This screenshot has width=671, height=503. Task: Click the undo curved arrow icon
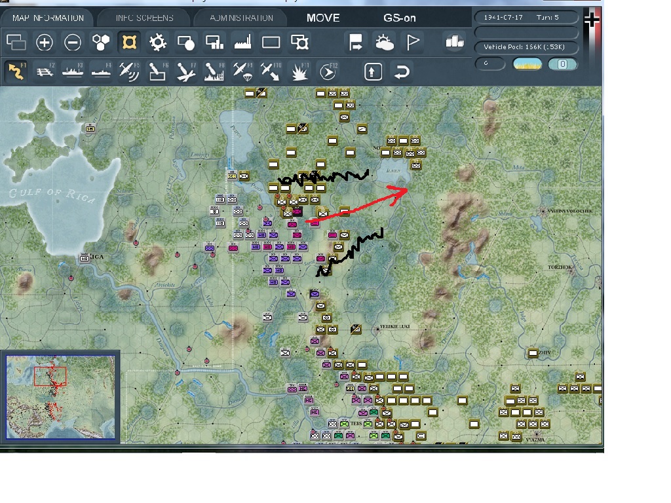(x=402, y=71)
